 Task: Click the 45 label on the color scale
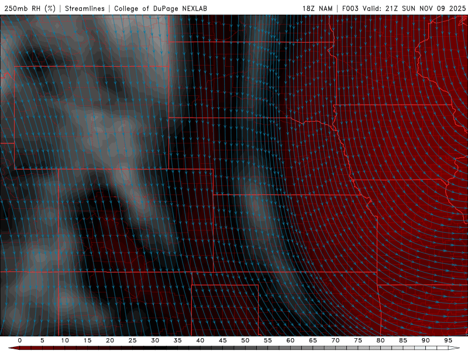coord(223,340)
